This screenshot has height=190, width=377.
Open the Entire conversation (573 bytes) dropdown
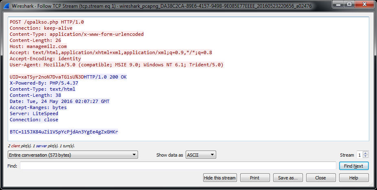(73, 155)
